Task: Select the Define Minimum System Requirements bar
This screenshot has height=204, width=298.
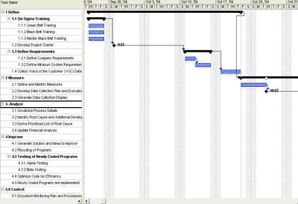Action: (x=203, y=65)
